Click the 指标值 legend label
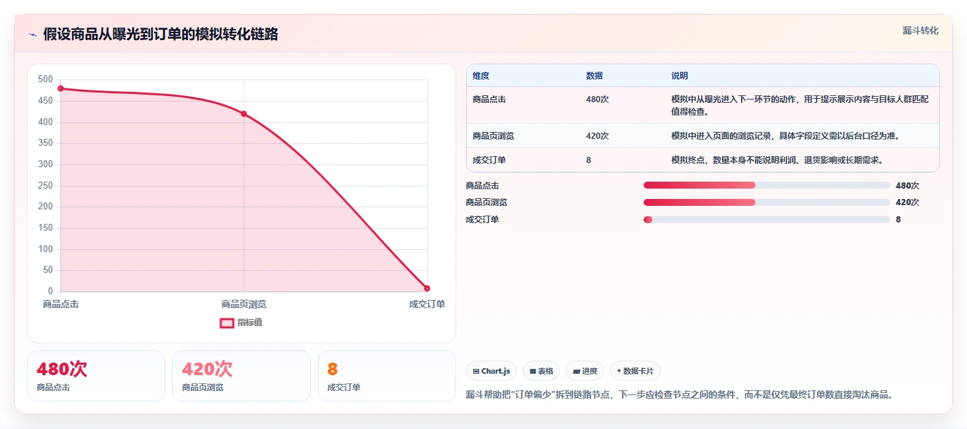The height and width of the screenshot is (429, 967). (250, 323)
